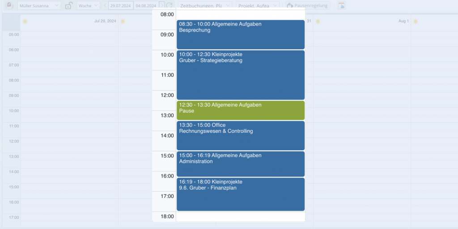Open the calendar view icon after Pausenregelung

tap(341, 6)
